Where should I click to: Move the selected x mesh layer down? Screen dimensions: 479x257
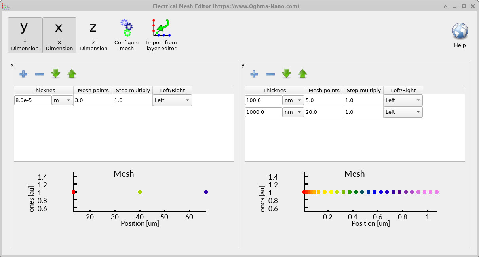[55, 74]
